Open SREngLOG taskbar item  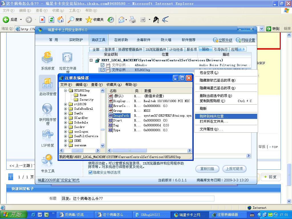point(151,215)
